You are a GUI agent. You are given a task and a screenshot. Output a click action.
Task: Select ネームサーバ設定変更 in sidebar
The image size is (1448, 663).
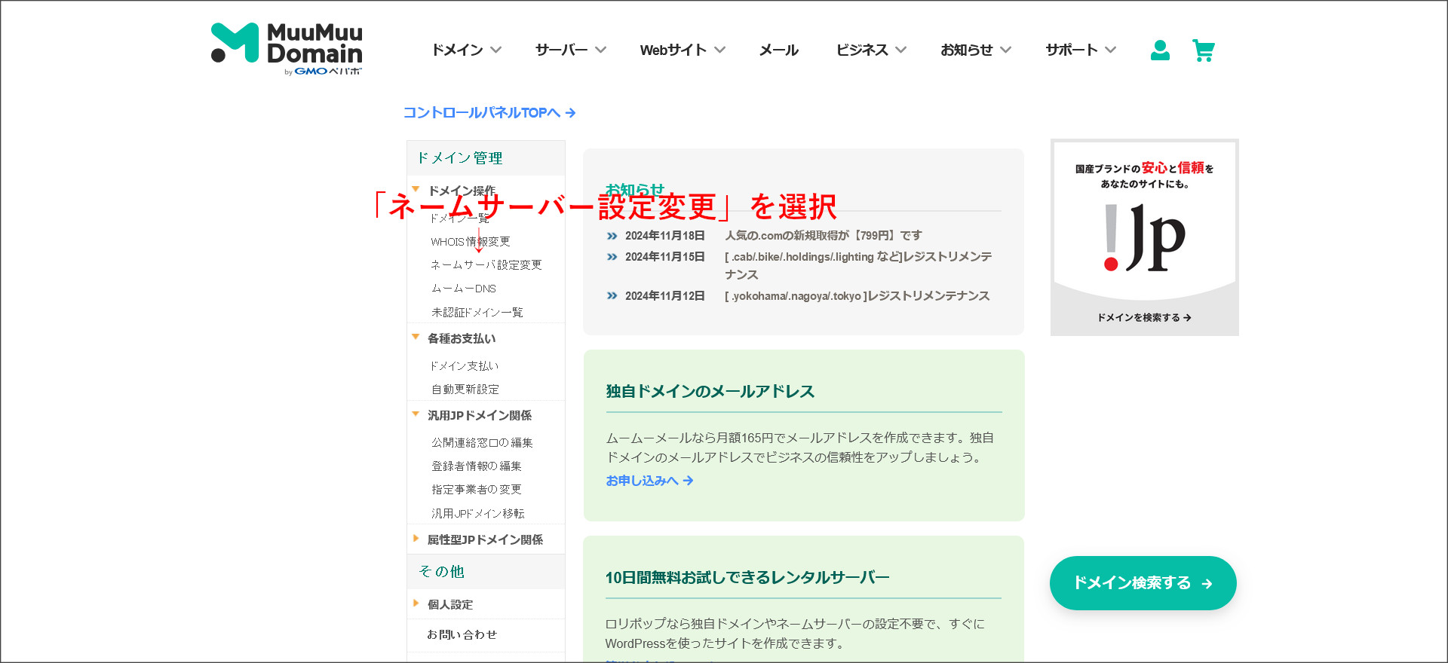(x=486, y=264)
